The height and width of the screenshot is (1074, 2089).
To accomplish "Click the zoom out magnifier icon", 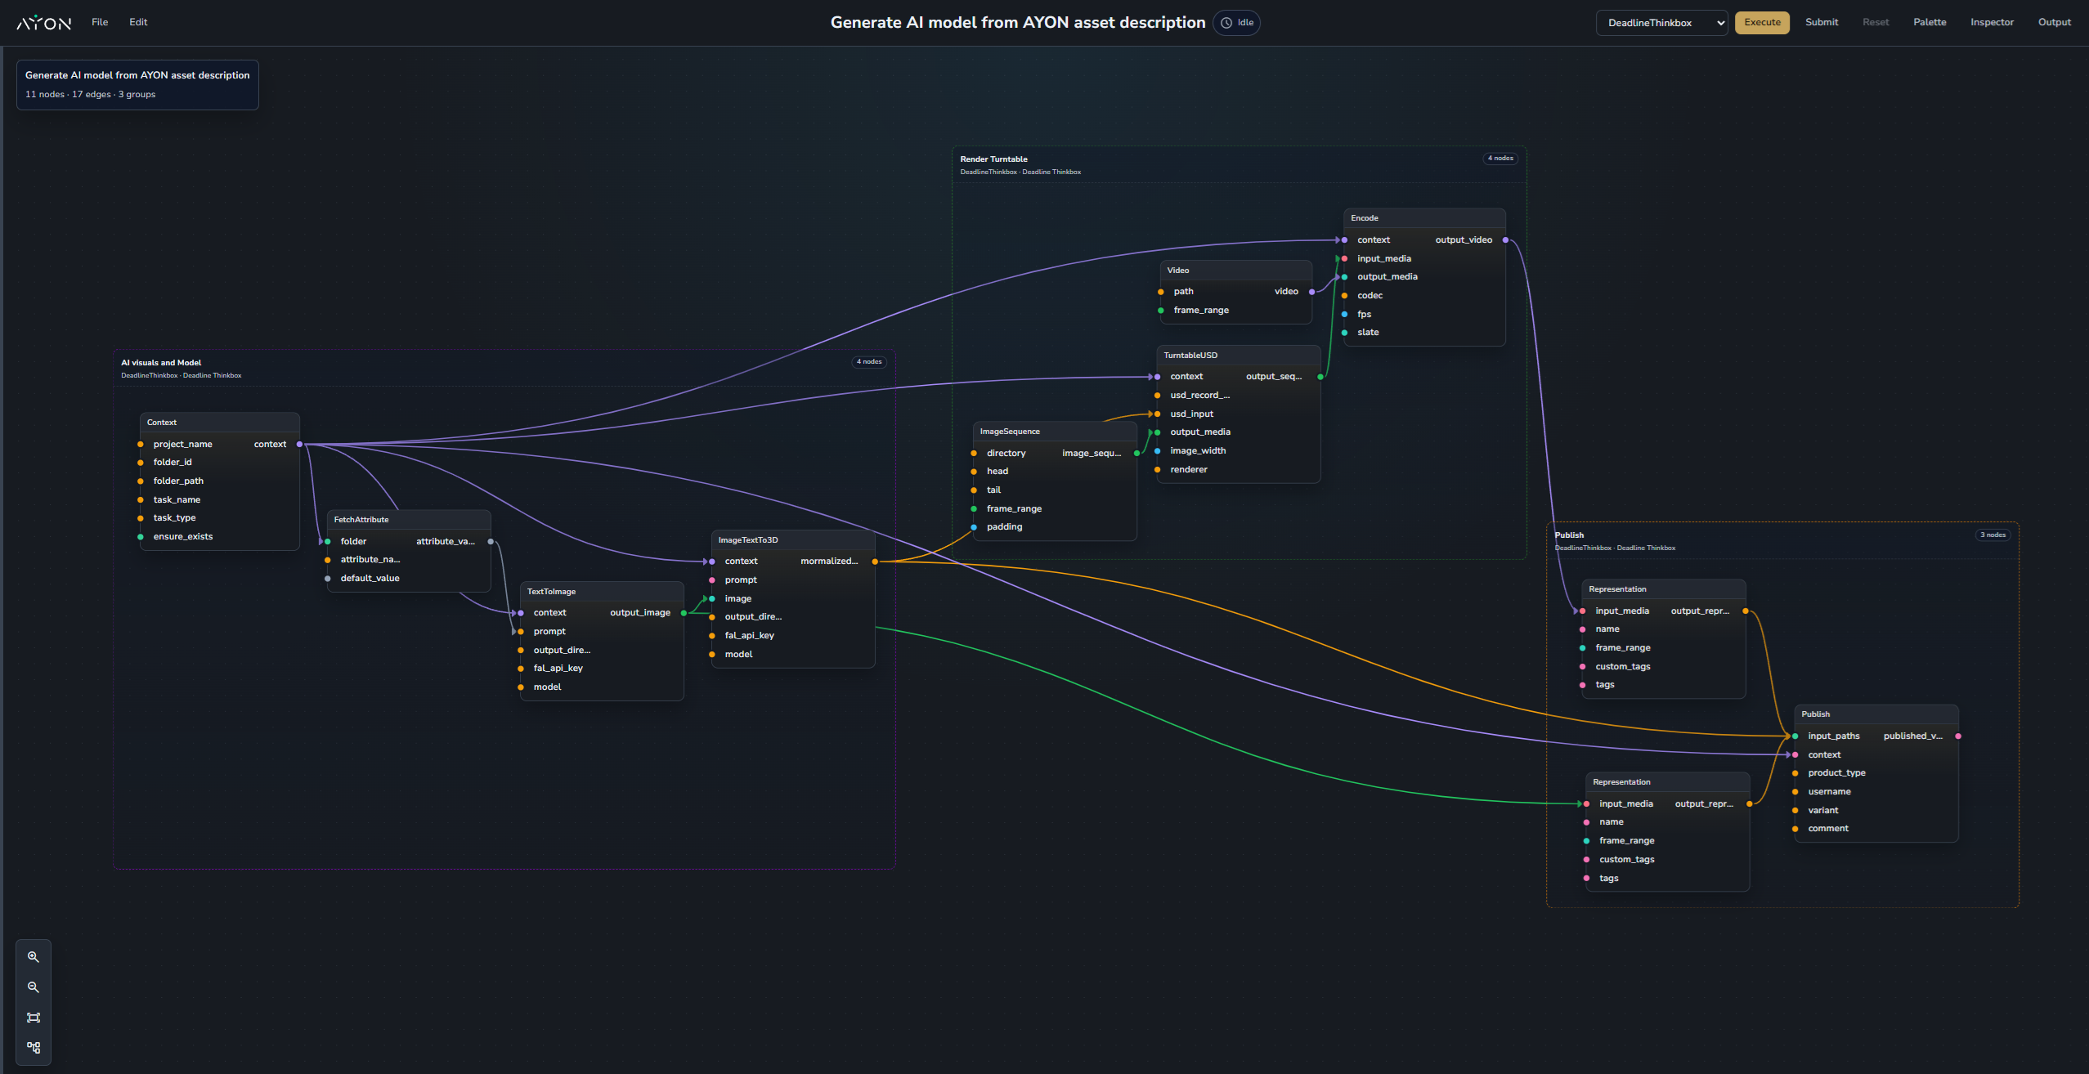I will [34, 987].
